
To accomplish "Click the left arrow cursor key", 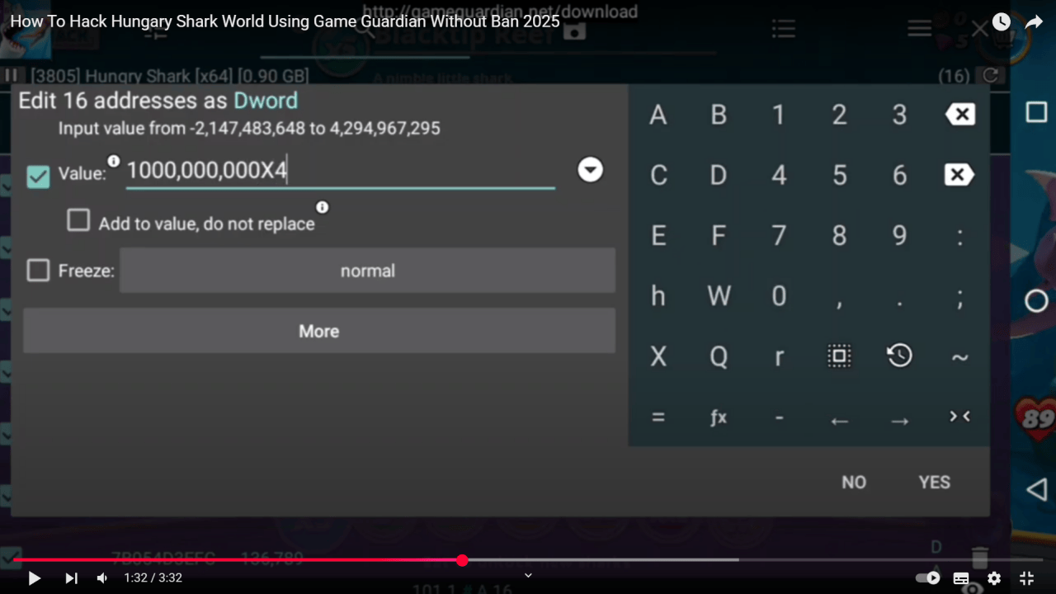I will 839,421.
